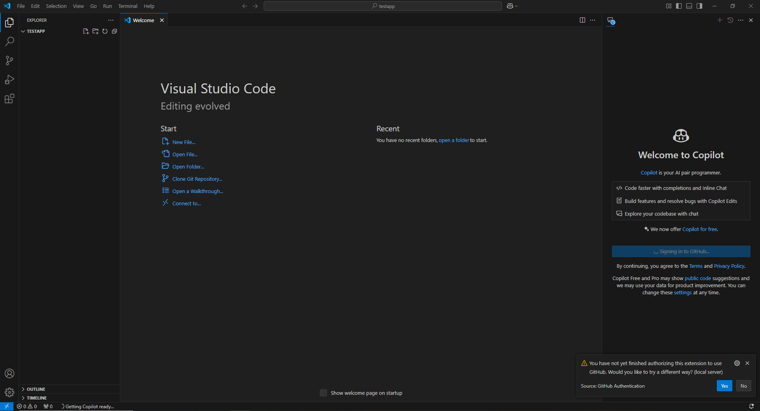Toggle bottom panel visibility
760x411 pixels.
click(689, 6)
